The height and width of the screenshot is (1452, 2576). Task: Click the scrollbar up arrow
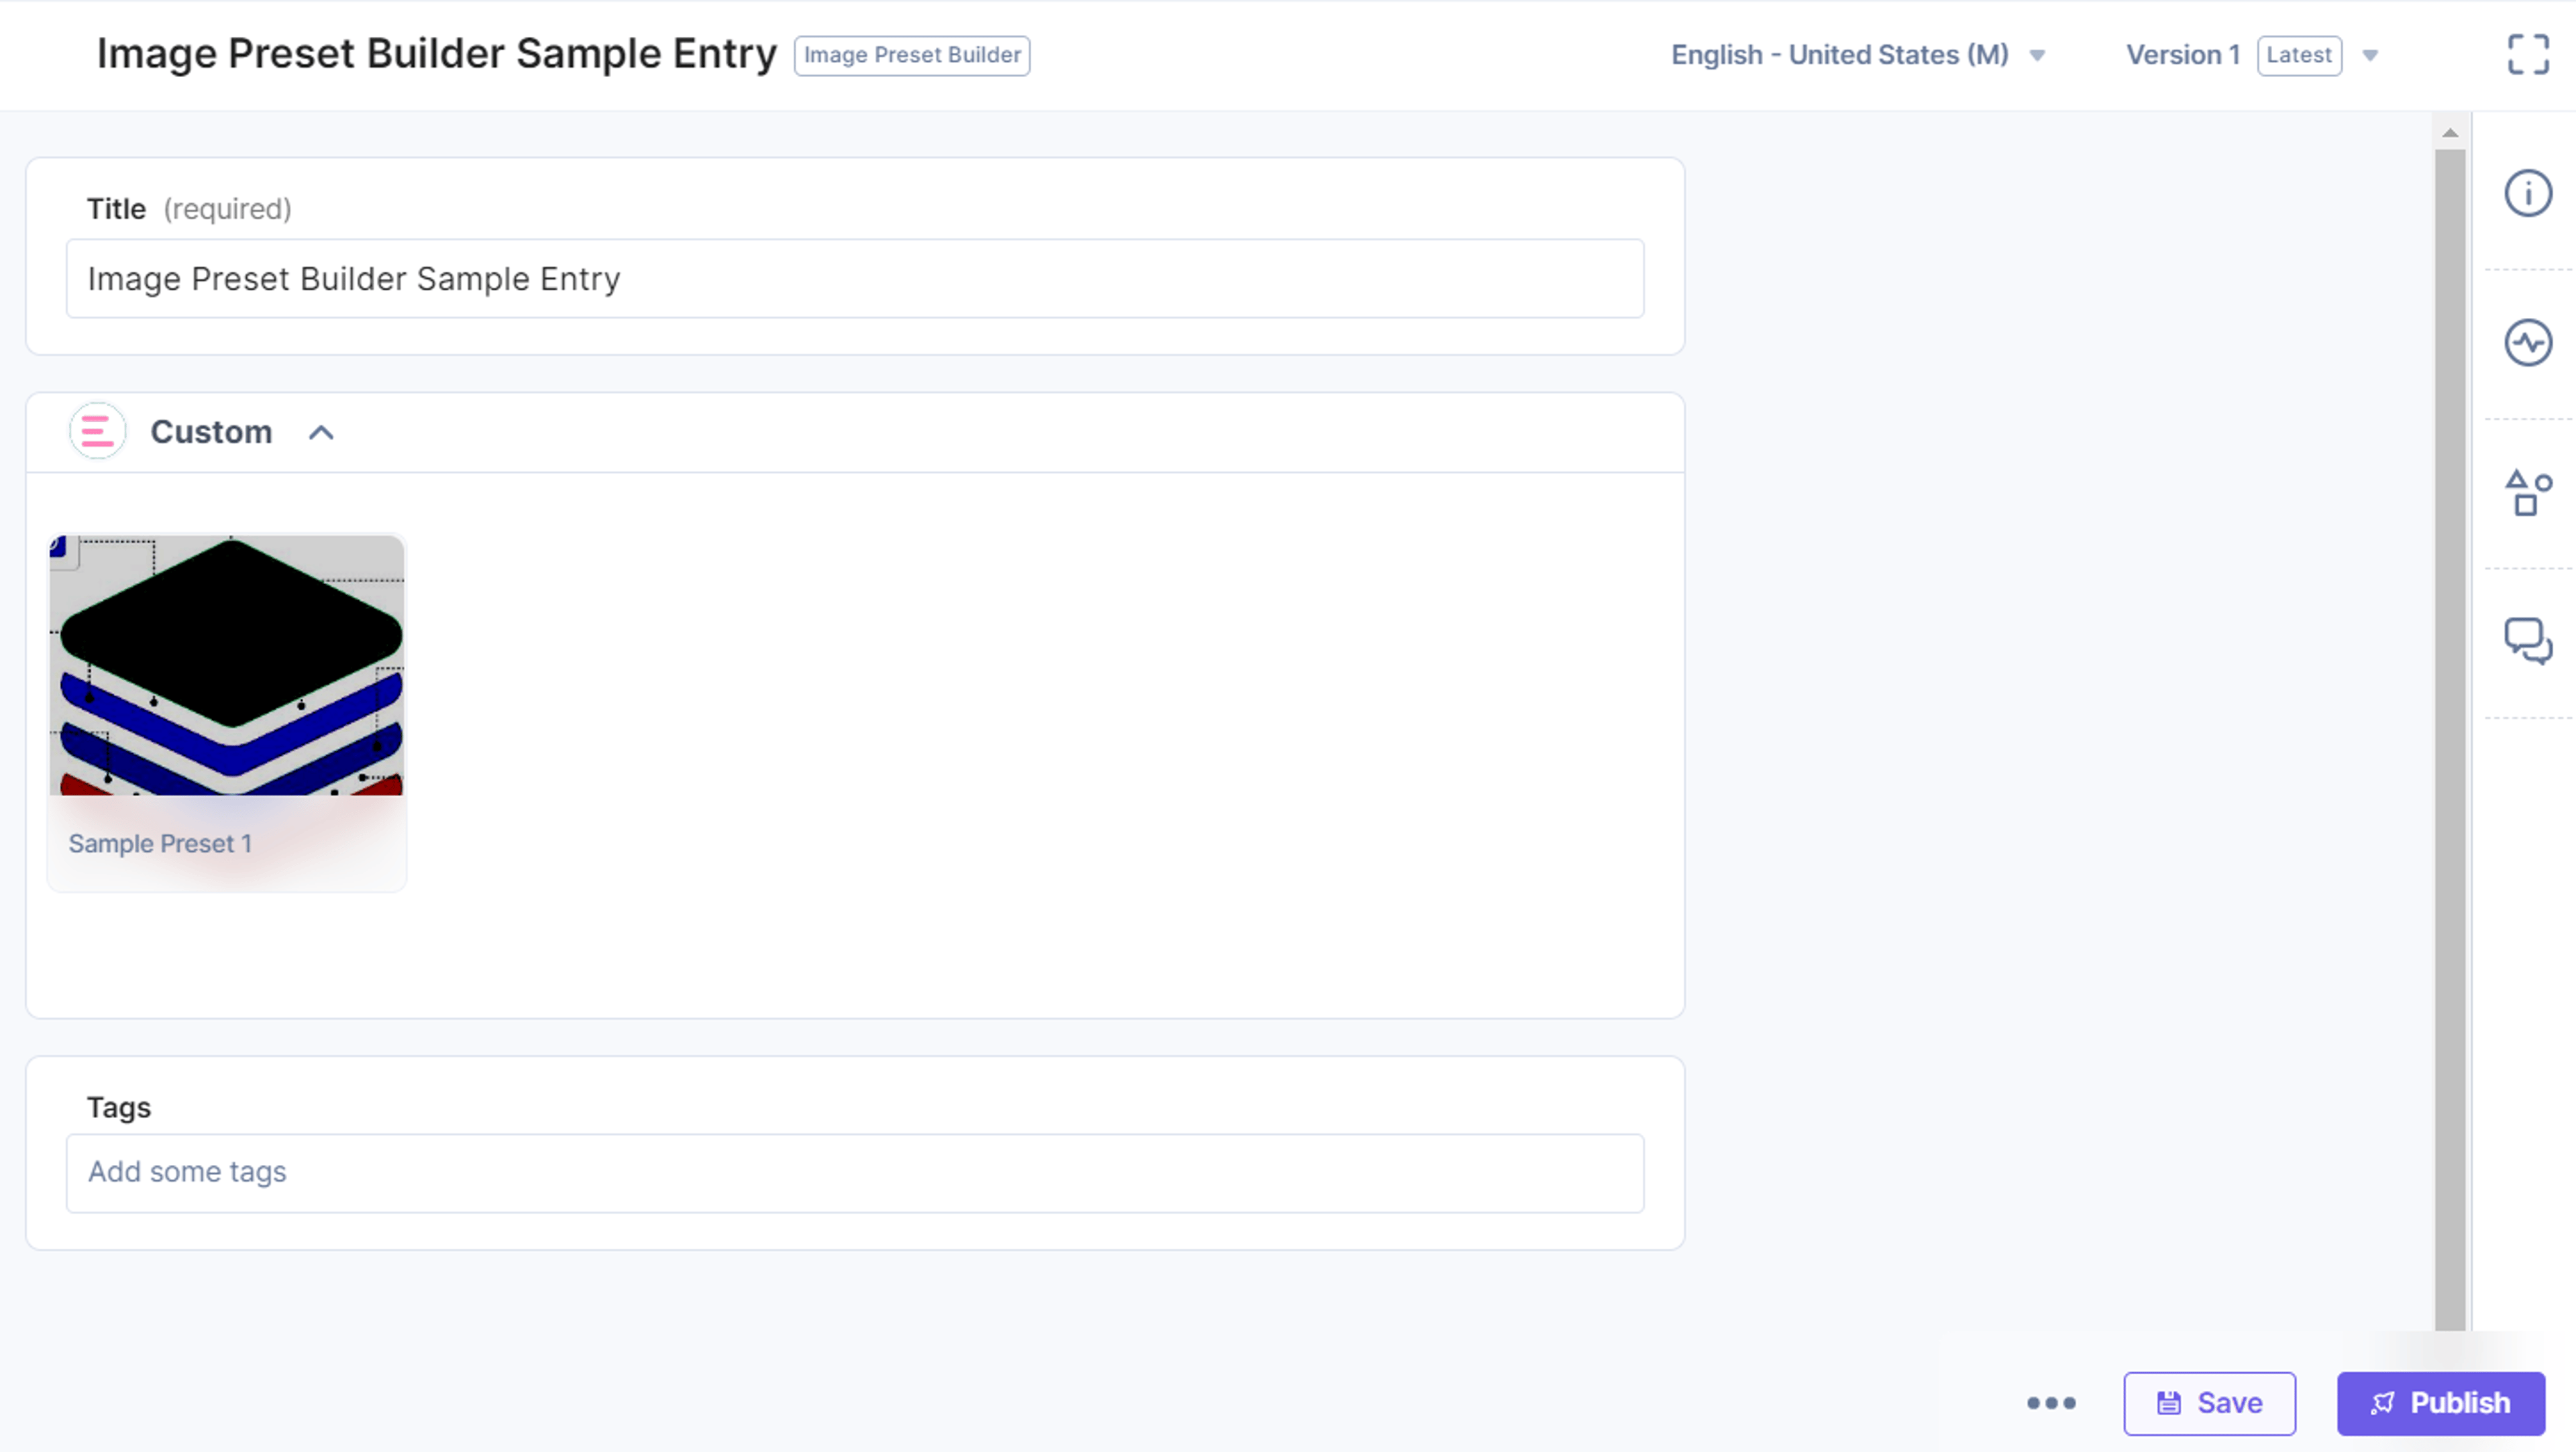tap(2449, 132)
